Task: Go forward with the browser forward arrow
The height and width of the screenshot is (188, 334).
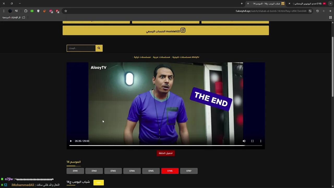Action: pos(324,11)
